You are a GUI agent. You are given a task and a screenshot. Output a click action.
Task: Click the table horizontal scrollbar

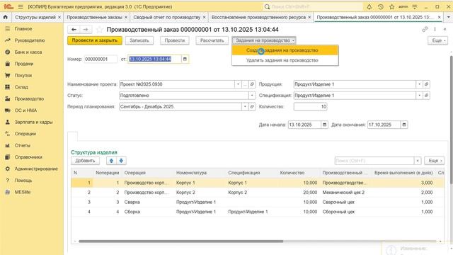(180, 242)
